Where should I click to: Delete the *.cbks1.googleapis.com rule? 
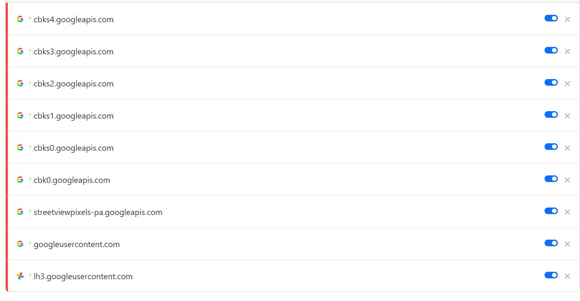[567, 116]
